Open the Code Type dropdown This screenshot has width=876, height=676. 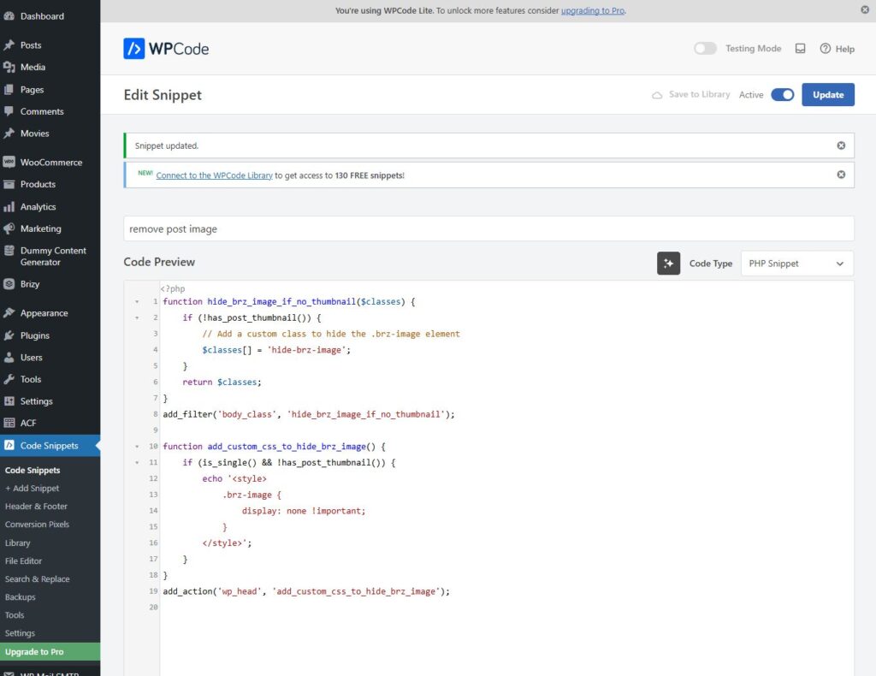pyautogui.click(x=796, y=264)
